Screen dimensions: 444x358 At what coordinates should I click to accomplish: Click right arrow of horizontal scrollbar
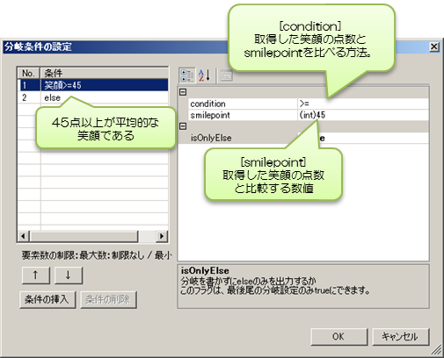pos(161,236)
